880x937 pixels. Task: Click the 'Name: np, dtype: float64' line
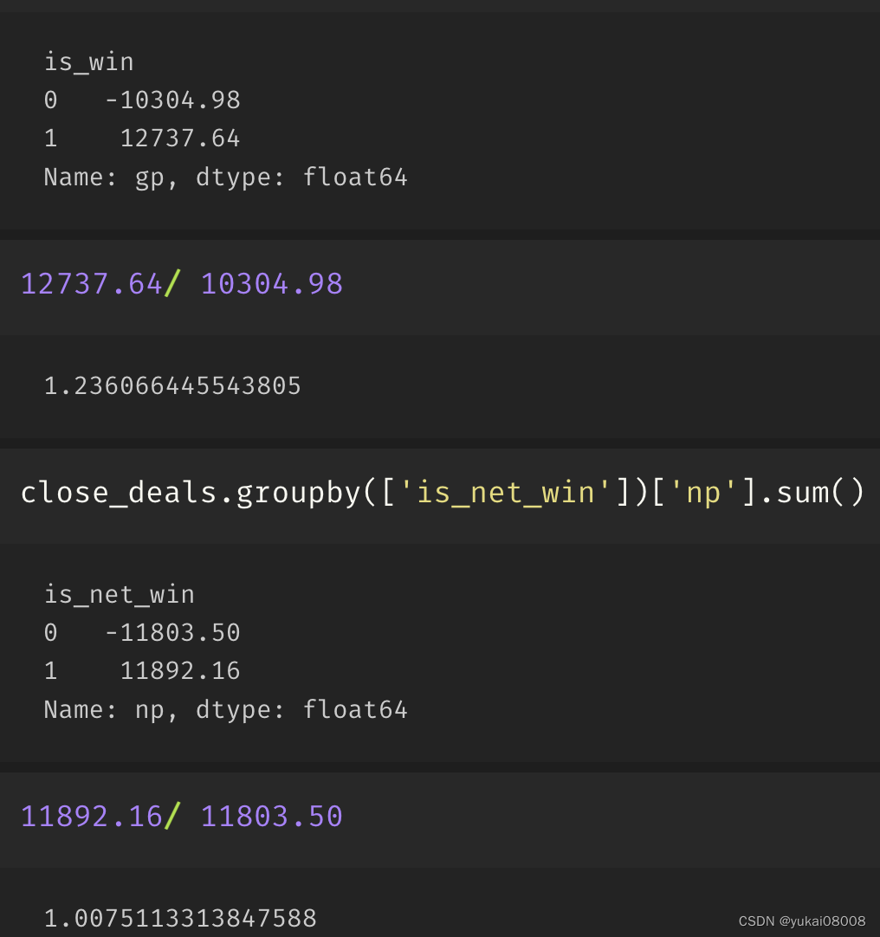225,709
